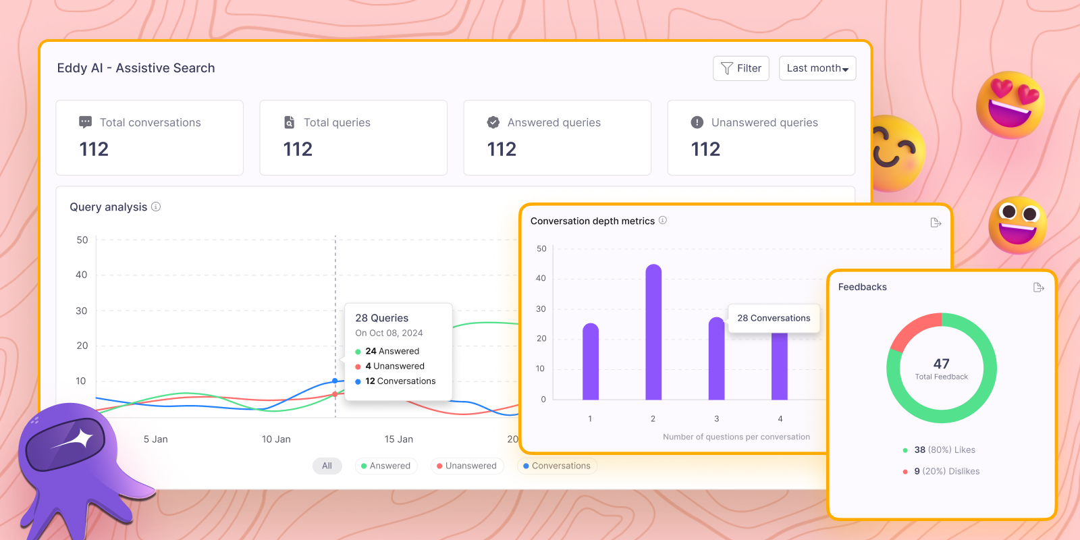1080x540 pixels.
Task: Click the 5 Jan axis label
Action: (155, 439)
